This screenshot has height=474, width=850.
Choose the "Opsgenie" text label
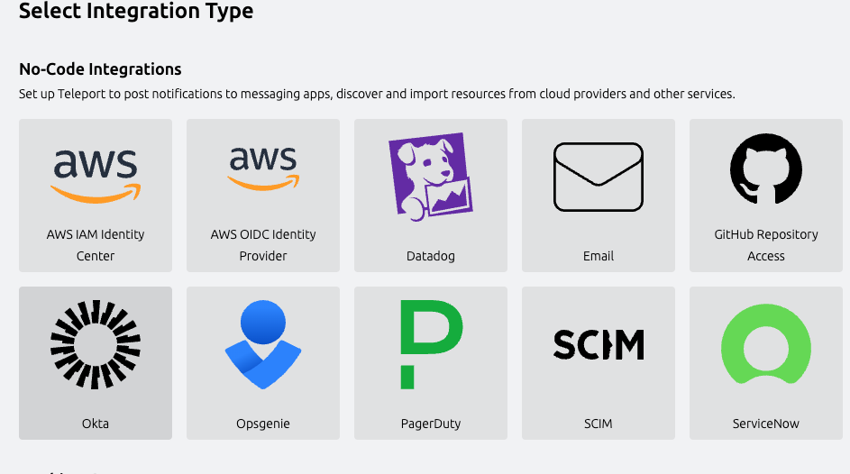pyautogui.click(x=262, y=424)
